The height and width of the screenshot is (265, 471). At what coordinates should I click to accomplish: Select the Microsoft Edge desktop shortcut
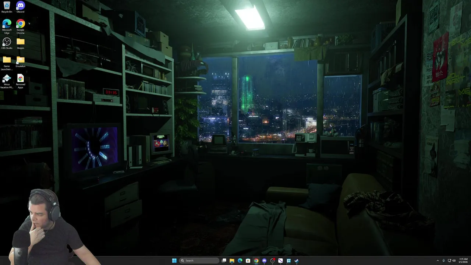[7, 26]
